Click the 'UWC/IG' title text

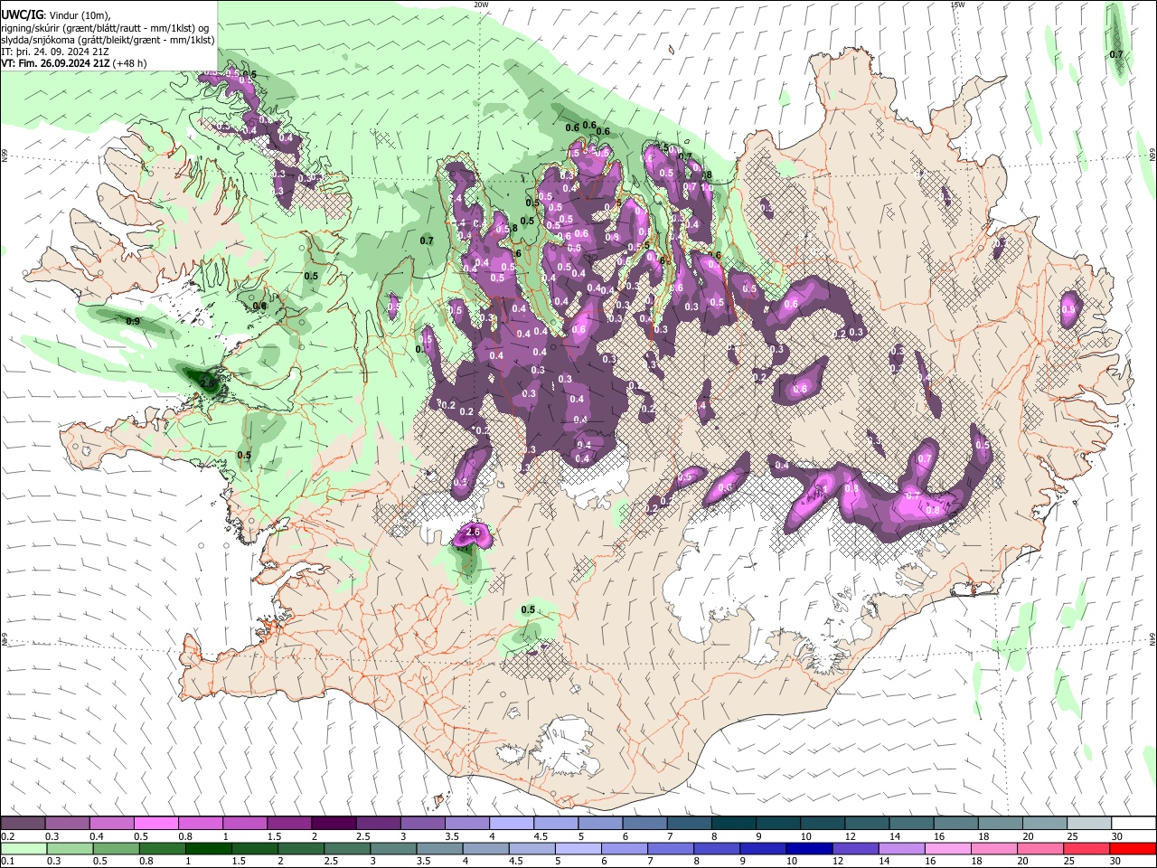click(x=22, y=15)
